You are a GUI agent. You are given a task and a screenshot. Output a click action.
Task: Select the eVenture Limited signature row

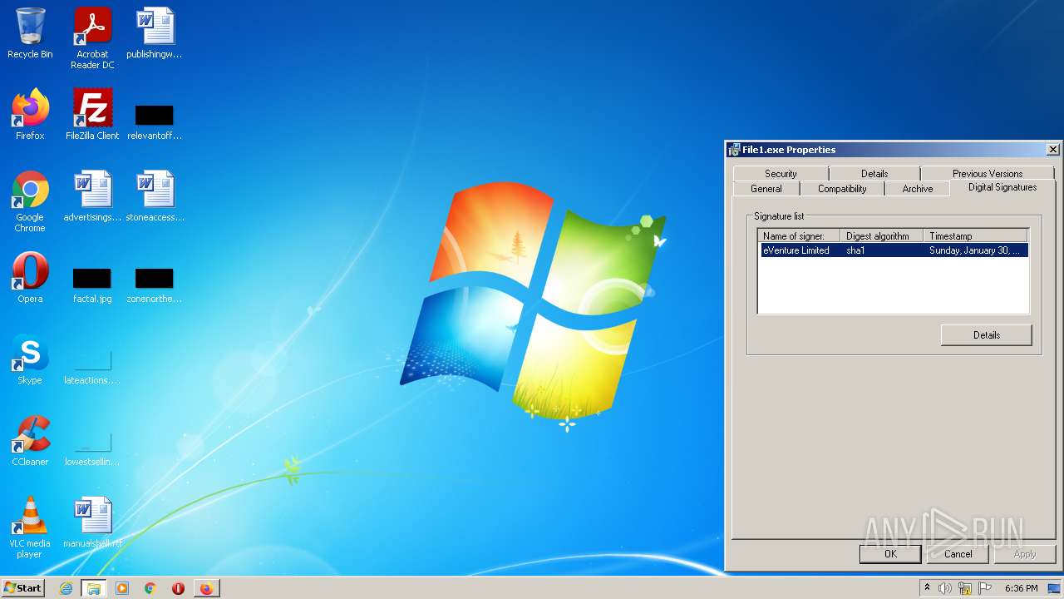(x=894, y=250)
